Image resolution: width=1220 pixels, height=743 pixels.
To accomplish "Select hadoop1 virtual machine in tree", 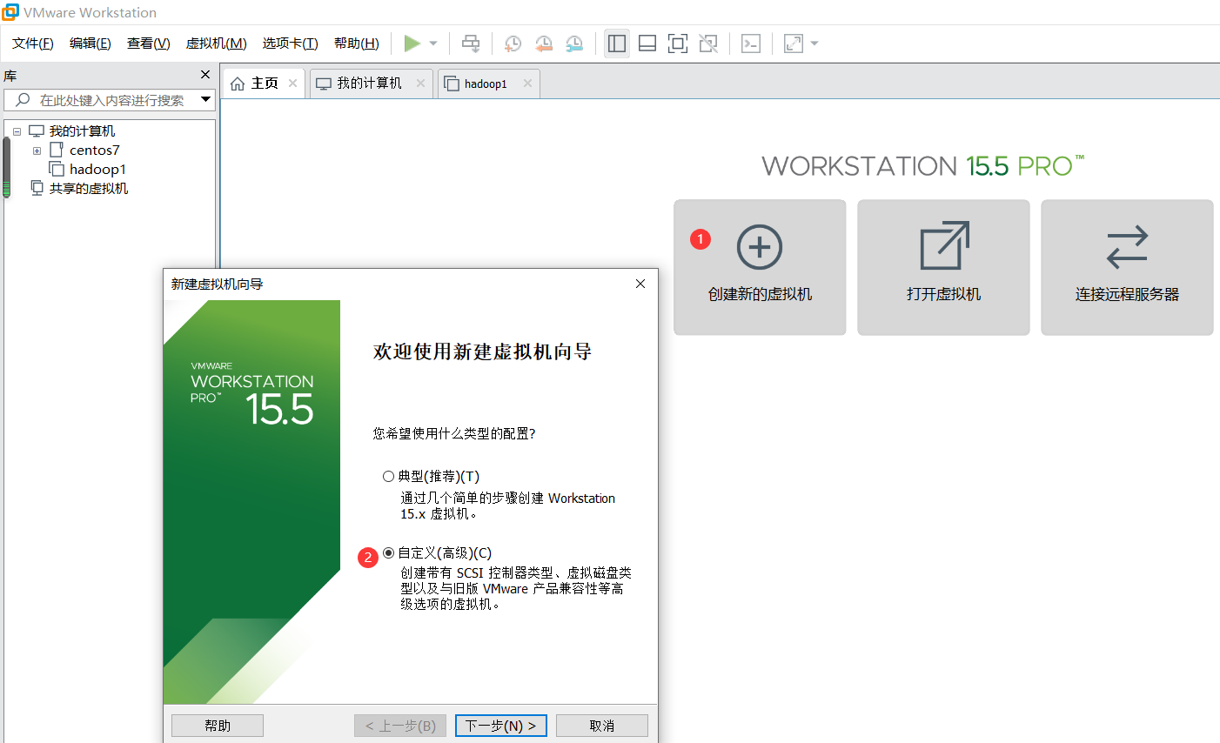I will coord(97,170).
